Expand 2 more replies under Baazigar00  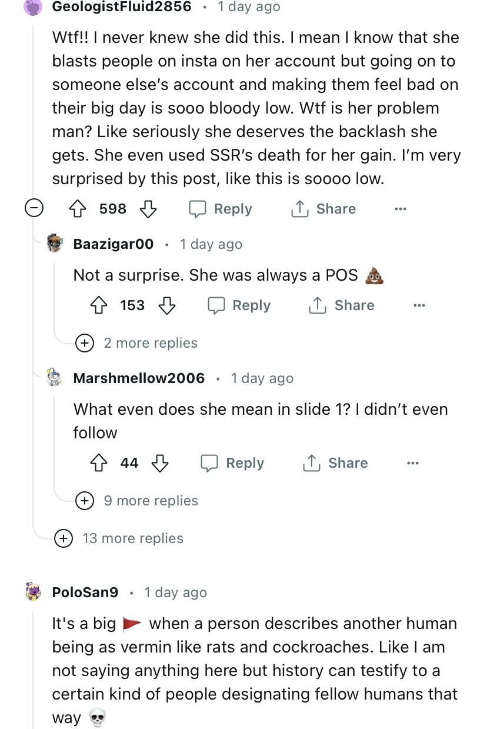click(x=85, y=343)
